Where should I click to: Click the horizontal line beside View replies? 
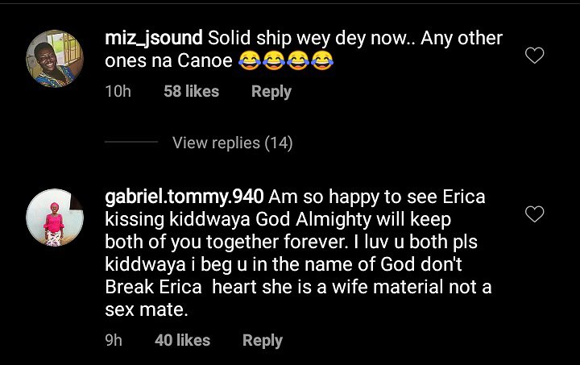pyautogui.click(x=131, y=143)
